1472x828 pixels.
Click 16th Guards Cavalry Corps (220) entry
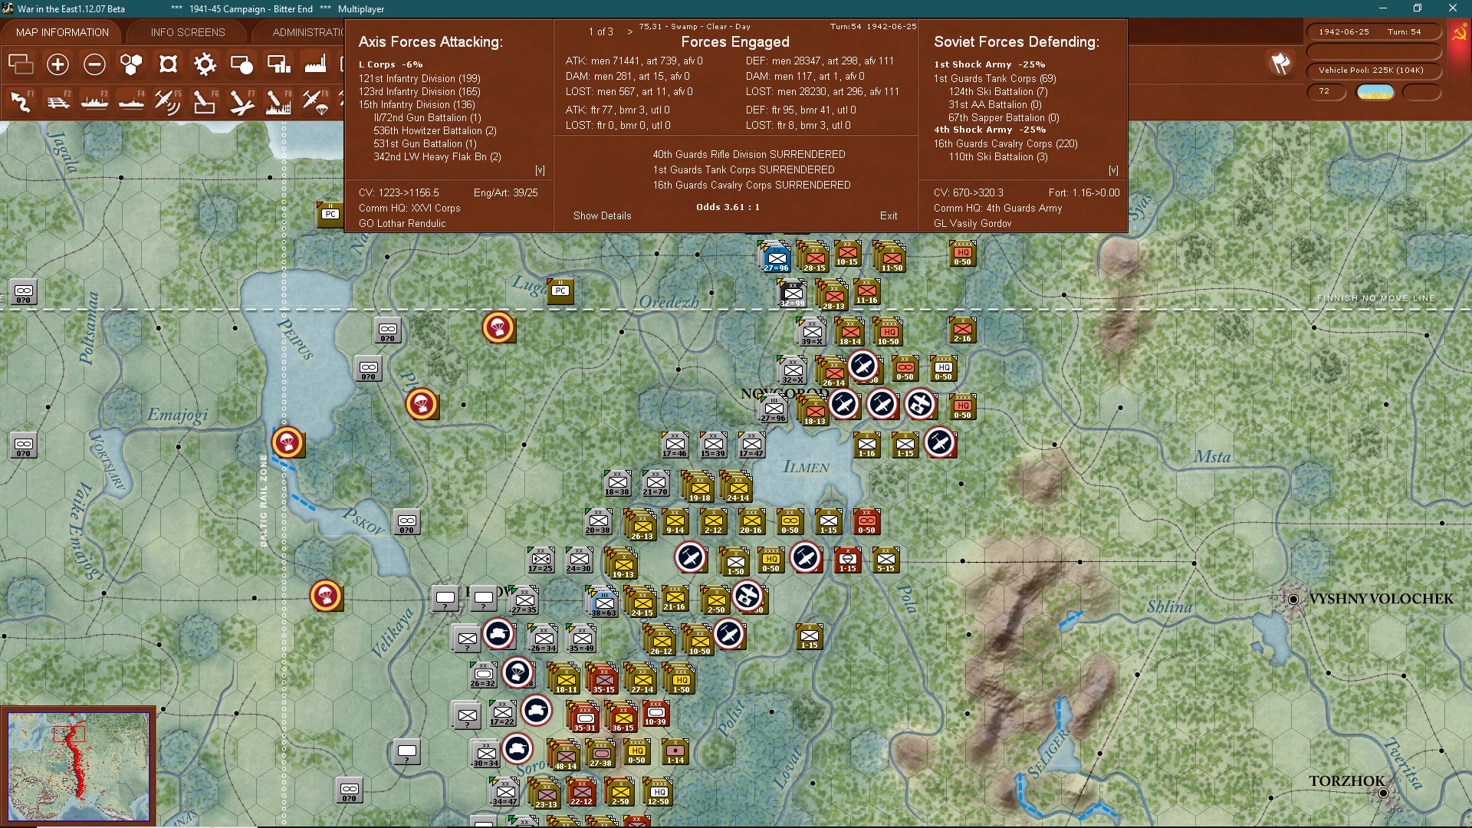point(1005,143)
